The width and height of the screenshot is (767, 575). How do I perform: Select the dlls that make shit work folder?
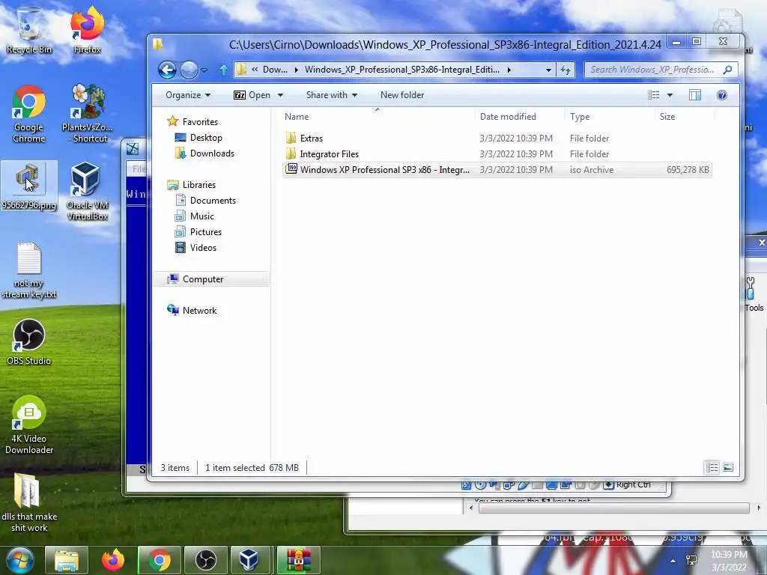(x=29, y=502)
